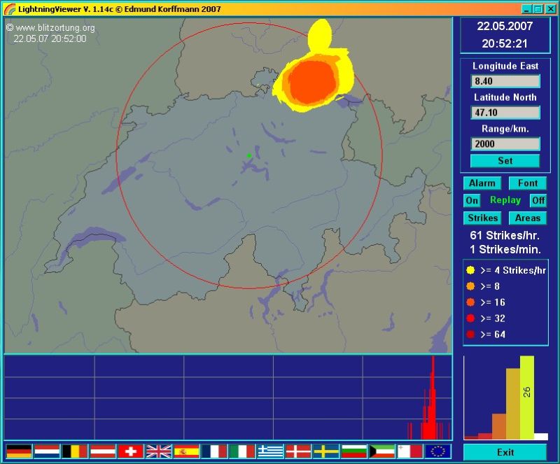Switch display to Areas mode
Image resolution: width=560 pixels, height=464 pixels.
point(528,218)
